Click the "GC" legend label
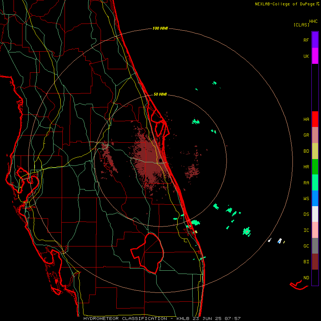Image resolution: width=321 pixels, height=321 pixels. click(x=306, y=246)
